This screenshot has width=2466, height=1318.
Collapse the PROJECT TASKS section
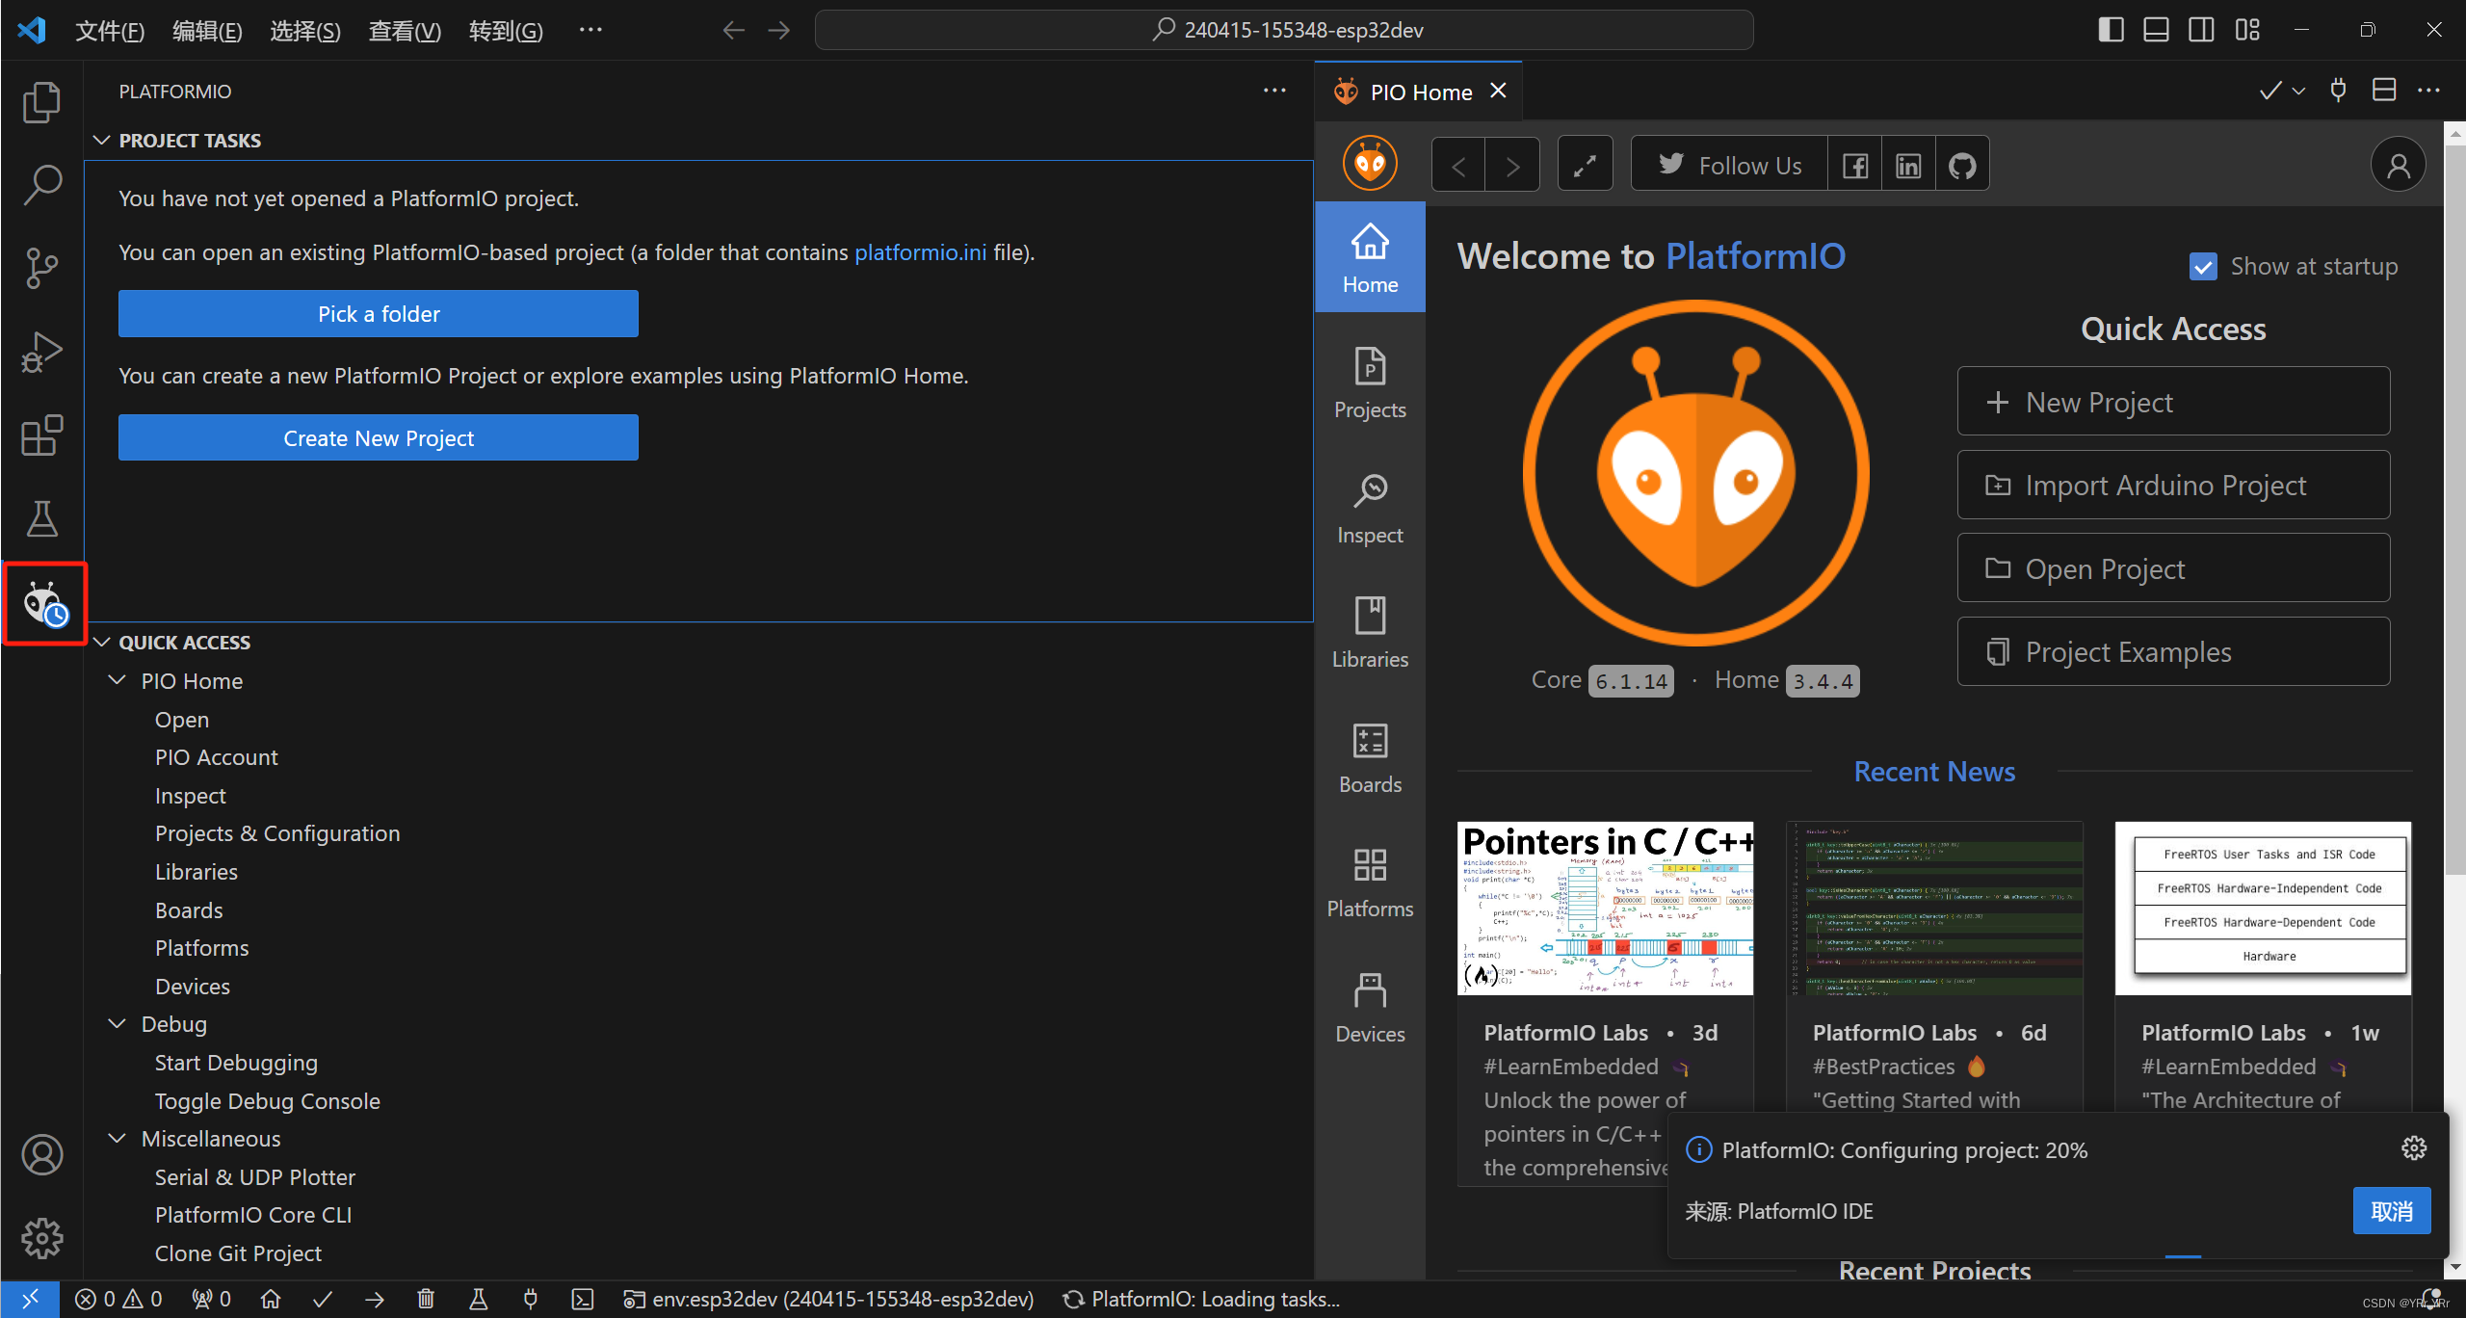click(x=102, y=141)
